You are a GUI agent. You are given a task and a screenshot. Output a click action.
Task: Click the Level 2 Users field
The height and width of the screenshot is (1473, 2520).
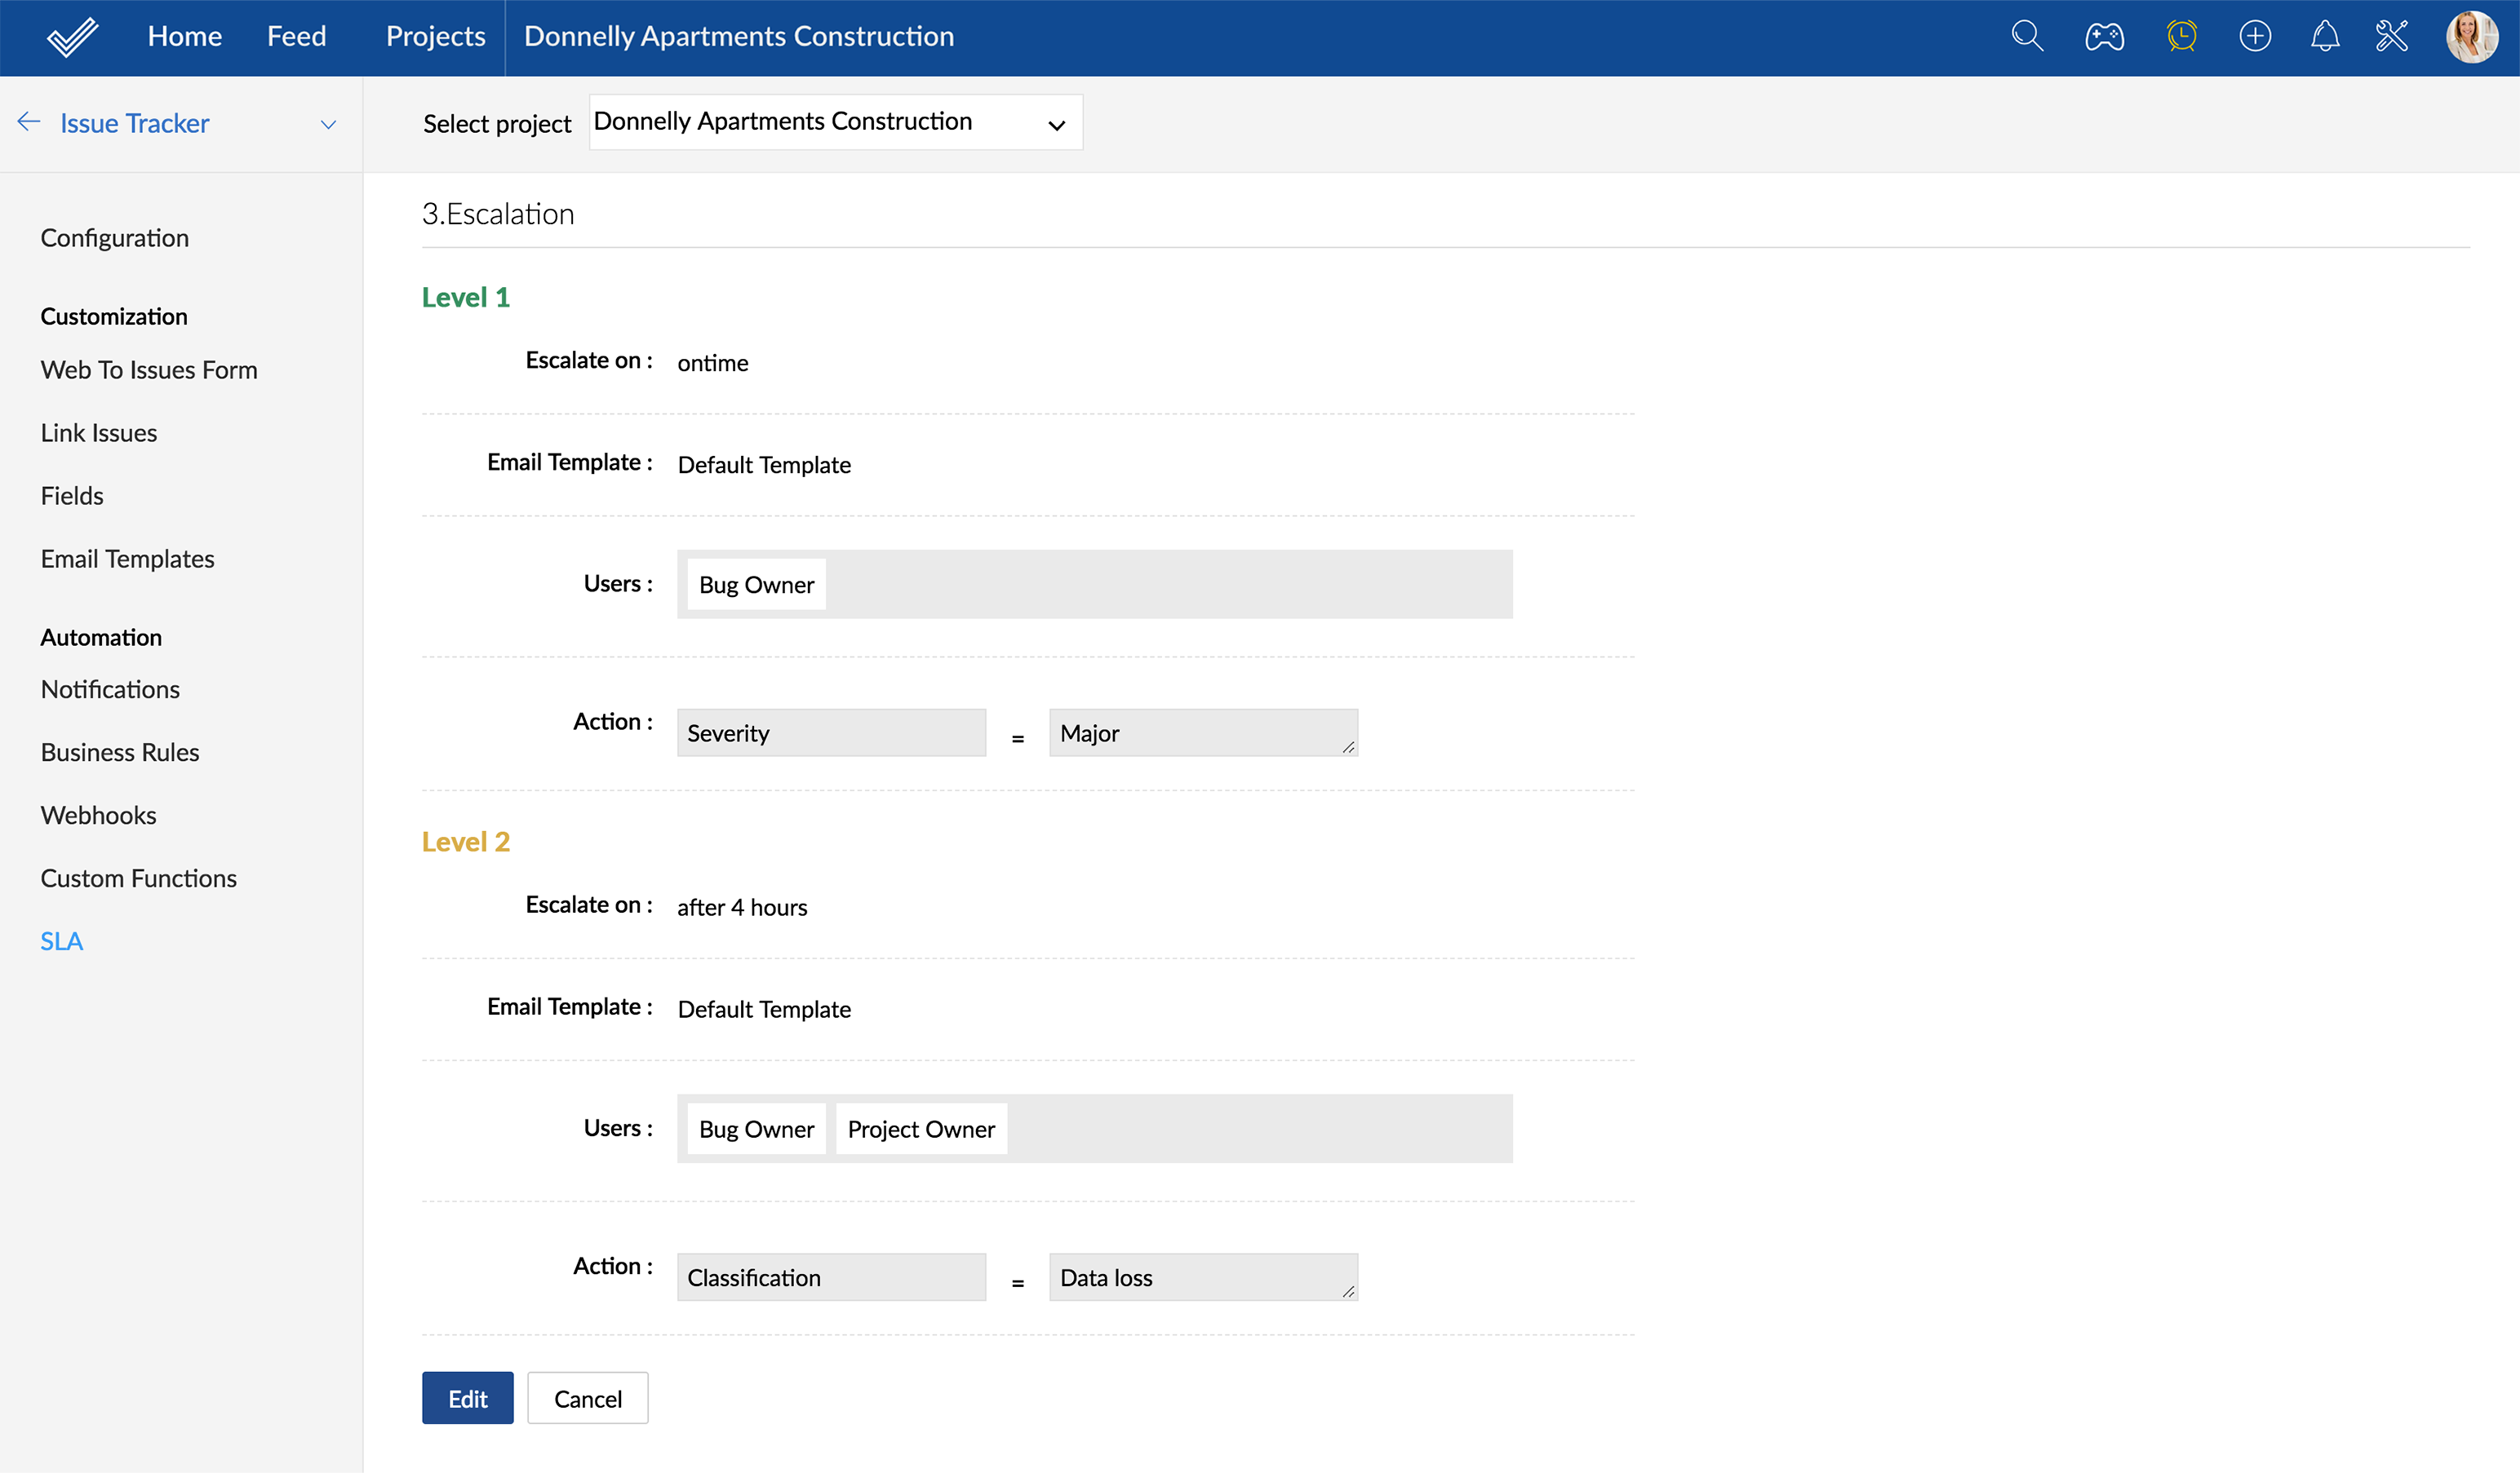(1094, 1130)
